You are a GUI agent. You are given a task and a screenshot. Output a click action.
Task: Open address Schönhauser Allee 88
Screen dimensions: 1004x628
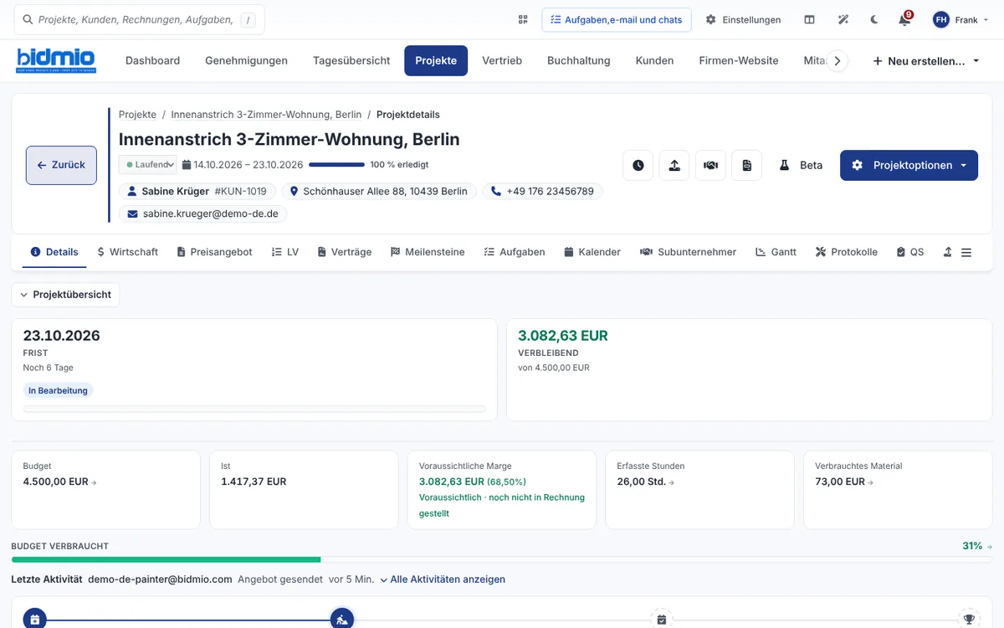click(378, 191)
